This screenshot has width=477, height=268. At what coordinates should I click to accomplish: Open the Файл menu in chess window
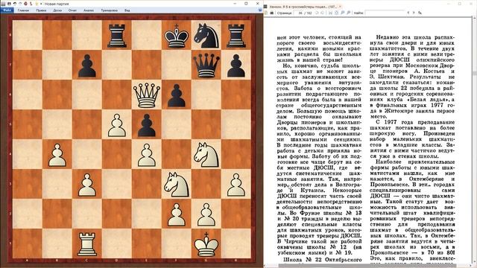tap(7, 10)
